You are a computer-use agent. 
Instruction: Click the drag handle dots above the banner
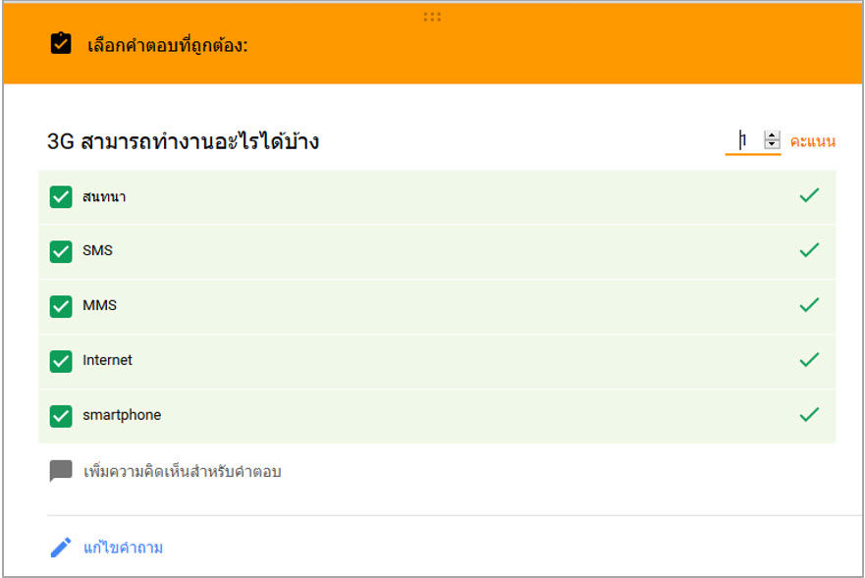click(x=432, y=16)
